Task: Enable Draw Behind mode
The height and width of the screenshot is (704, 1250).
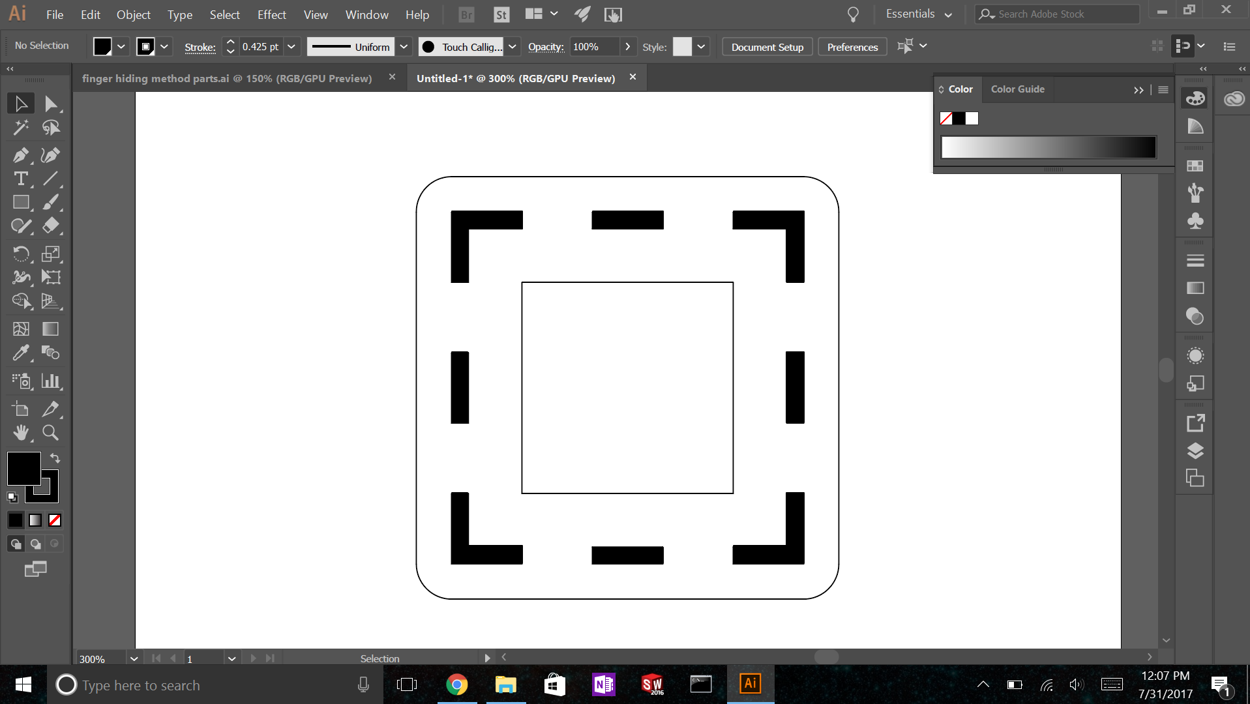Action: (35, 544)
